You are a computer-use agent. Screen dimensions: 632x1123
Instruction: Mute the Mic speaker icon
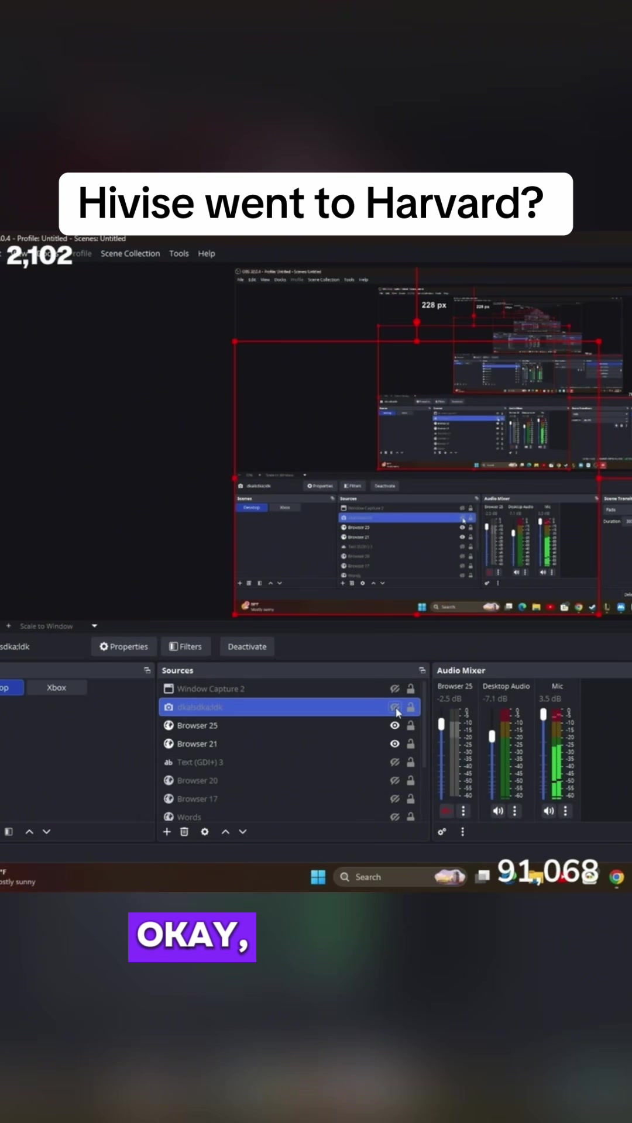548,811
